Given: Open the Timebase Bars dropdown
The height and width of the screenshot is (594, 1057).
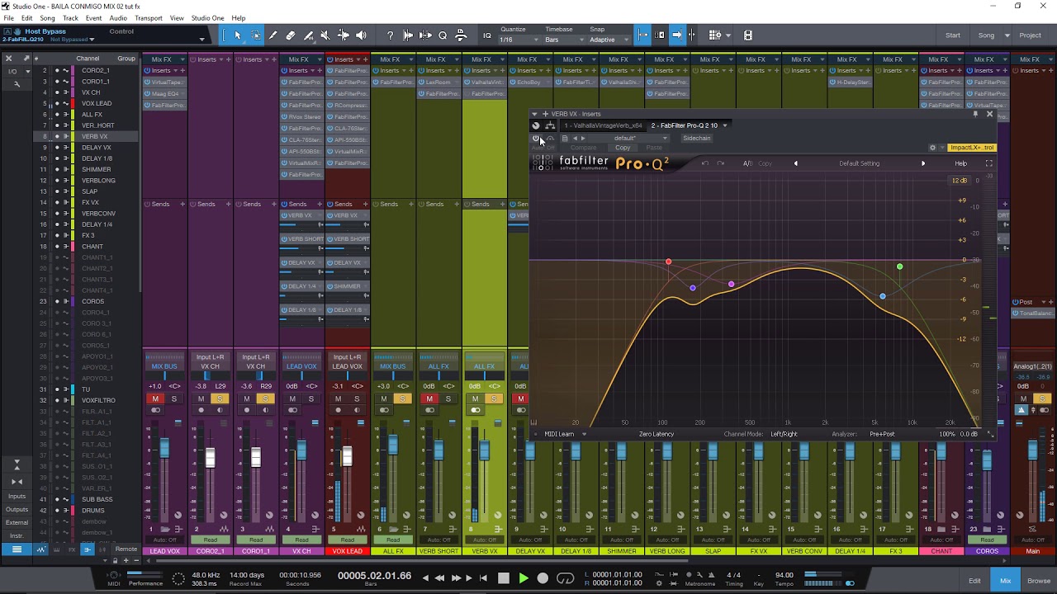Looking at the screenshot, I should point(563,40).
